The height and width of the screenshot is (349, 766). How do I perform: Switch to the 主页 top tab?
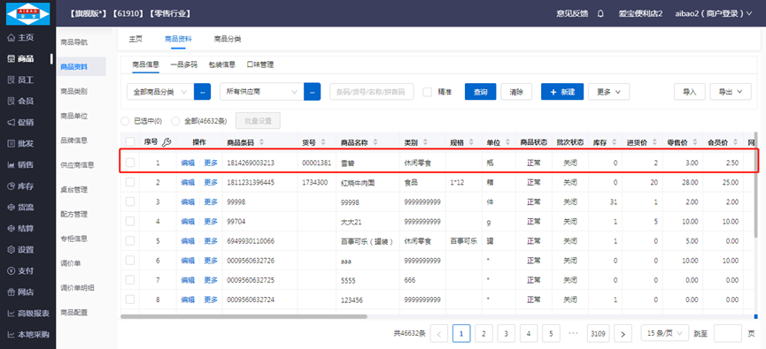click(x=135, y=39)
